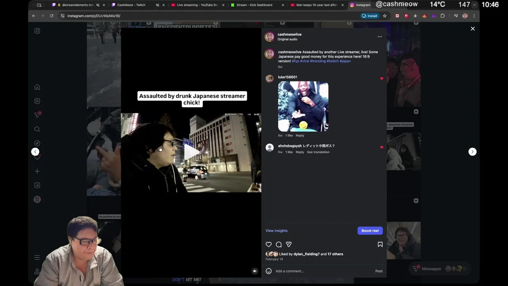The image size is (508, 286).
Task: Go to previous post with left arrow
Action: pos(35,152)
